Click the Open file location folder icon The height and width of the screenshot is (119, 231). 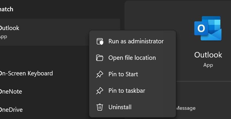click(x=100, y=58)
